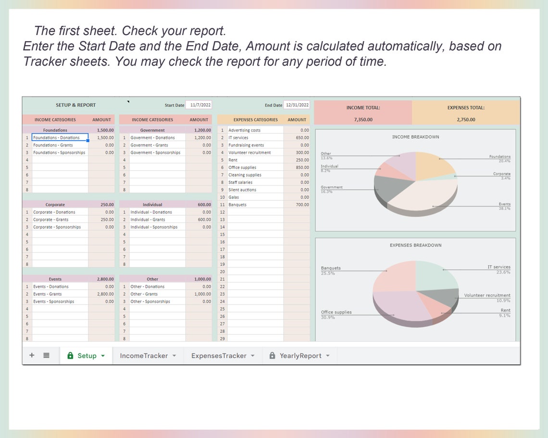Open the IncomeTracker tab dropdown arrow
The height and width of the screenshot is (438, 548).
pyautogui.click(x=174, y=356)
